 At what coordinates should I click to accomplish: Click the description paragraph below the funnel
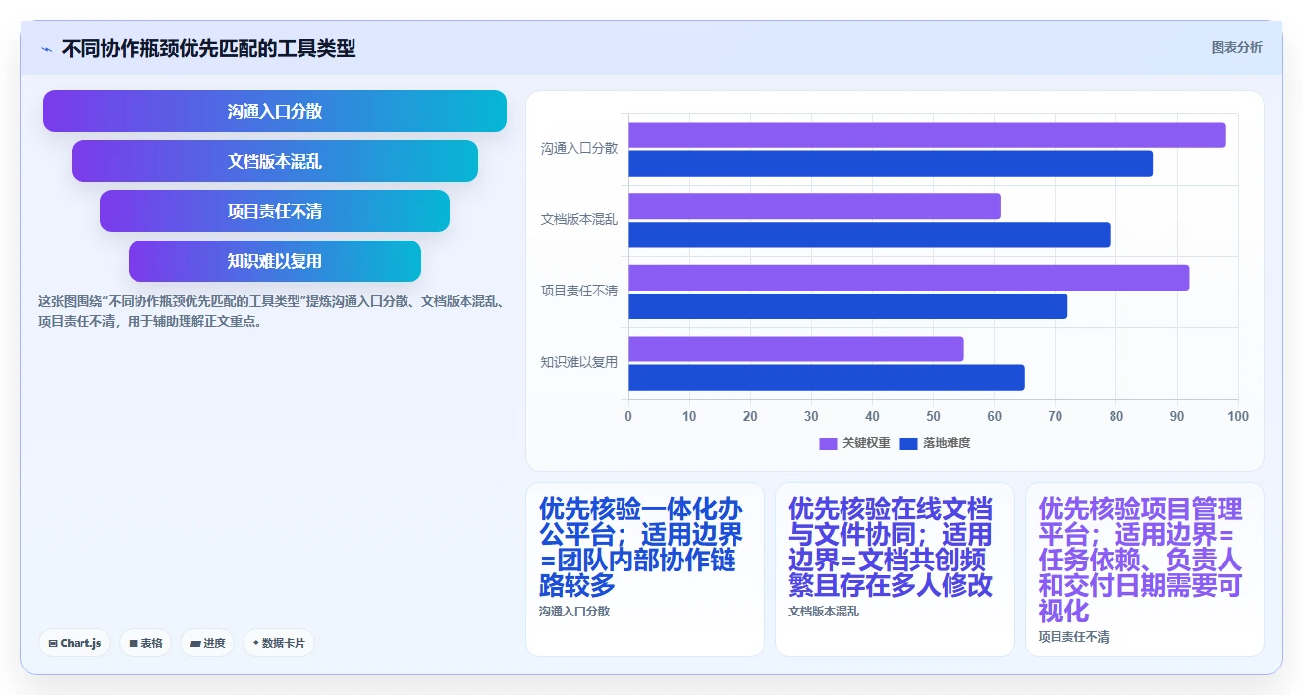click(272, 311)
